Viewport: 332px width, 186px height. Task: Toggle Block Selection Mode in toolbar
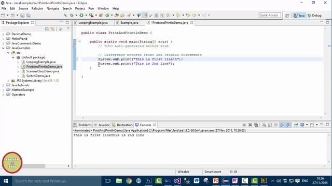(x=156, y=15)
